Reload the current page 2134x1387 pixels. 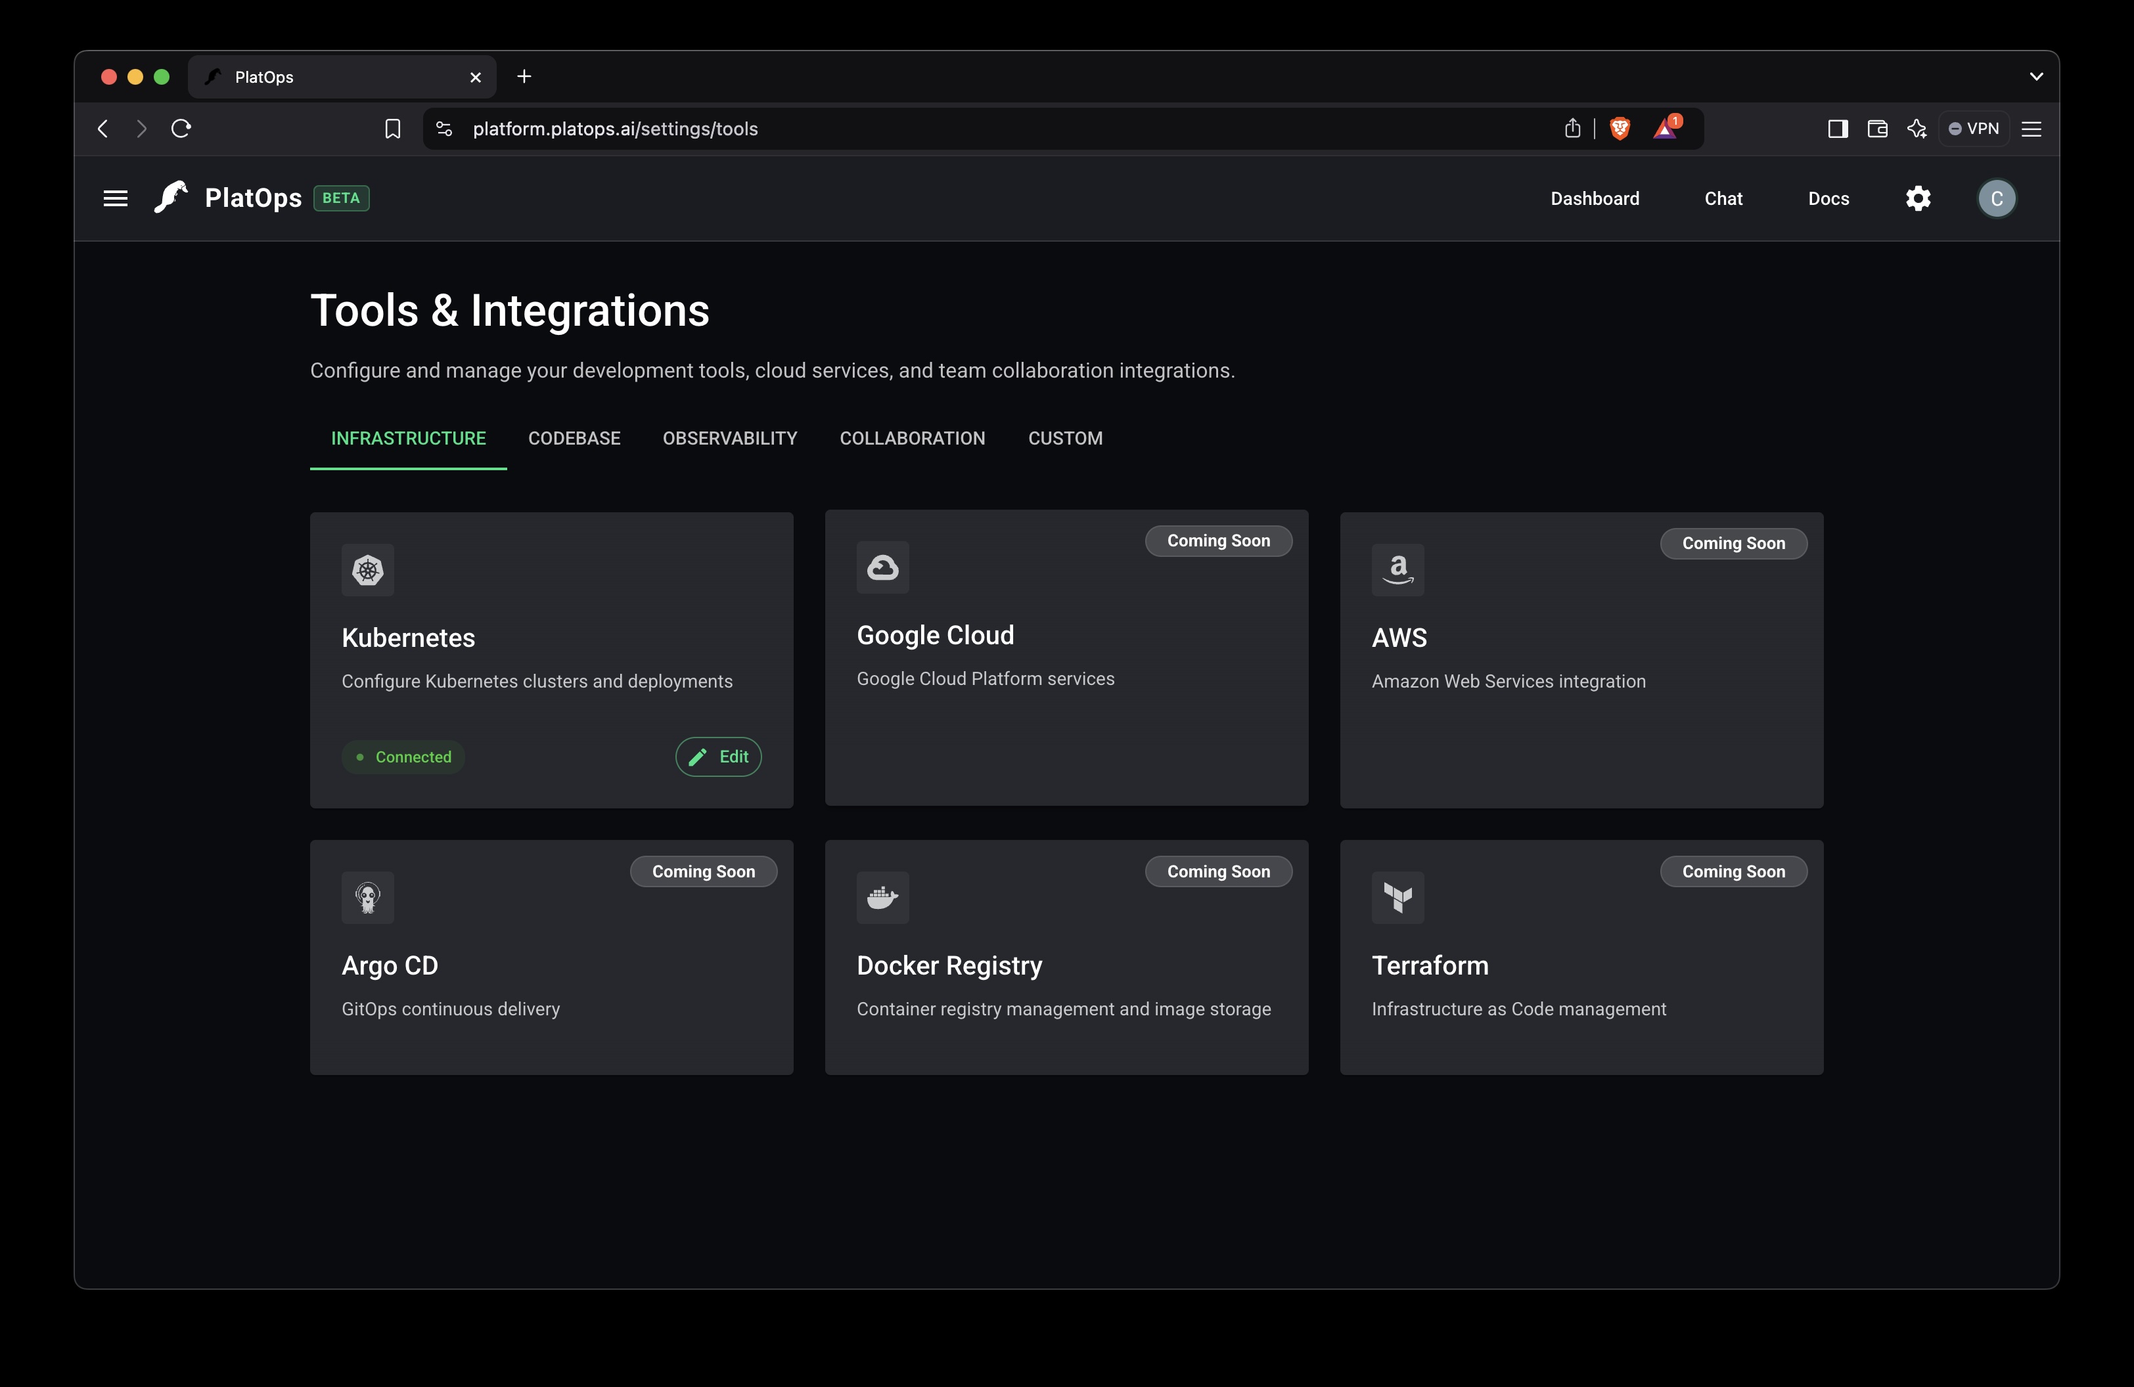(181, 129)
